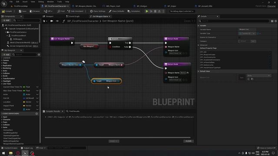Viewport: 278px width, 156px height.
Task: Toggle visibility of Out Hit variable
Action: click(x=37, y=98)
